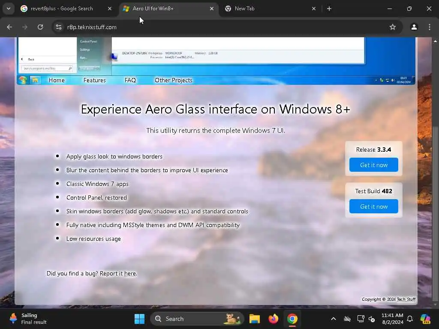
Task: Click the scrollbar up arrow
Action: point(435,41)
